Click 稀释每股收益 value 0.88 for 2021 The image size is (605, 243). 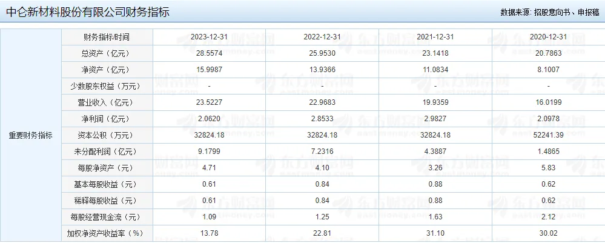pyautogui.click(x=435, y=201)
